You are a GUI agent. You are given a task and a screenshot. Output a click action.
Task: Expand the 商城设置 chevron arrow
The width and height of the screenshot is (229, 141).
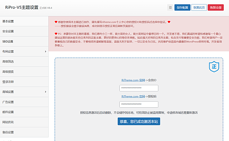point(45,92)
